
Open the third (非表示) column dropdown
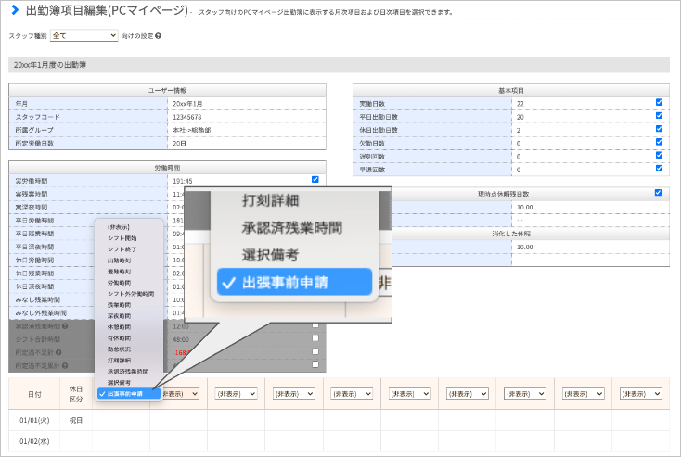point(294,394)
